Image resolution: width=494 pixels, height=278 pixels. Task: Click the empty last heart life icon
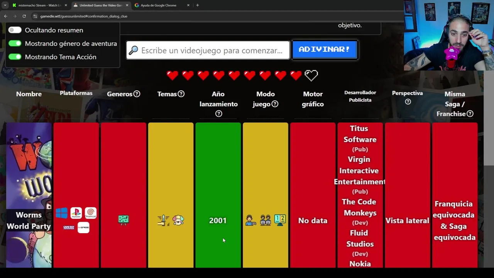coord(311,75)
